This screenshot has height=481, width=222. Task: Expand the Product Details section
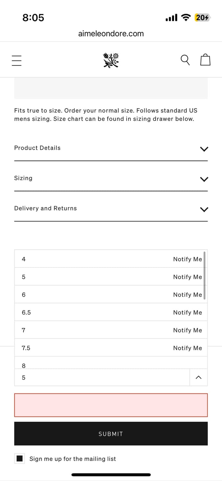coord(111,148)
